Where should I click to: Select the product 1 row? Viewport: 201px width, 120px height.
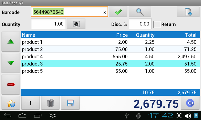pyautogui.click(x=110, y=42)
